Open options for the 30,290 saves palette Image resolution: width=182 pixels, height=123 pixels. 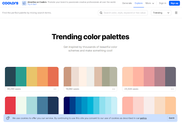click(x=55, y=89)
